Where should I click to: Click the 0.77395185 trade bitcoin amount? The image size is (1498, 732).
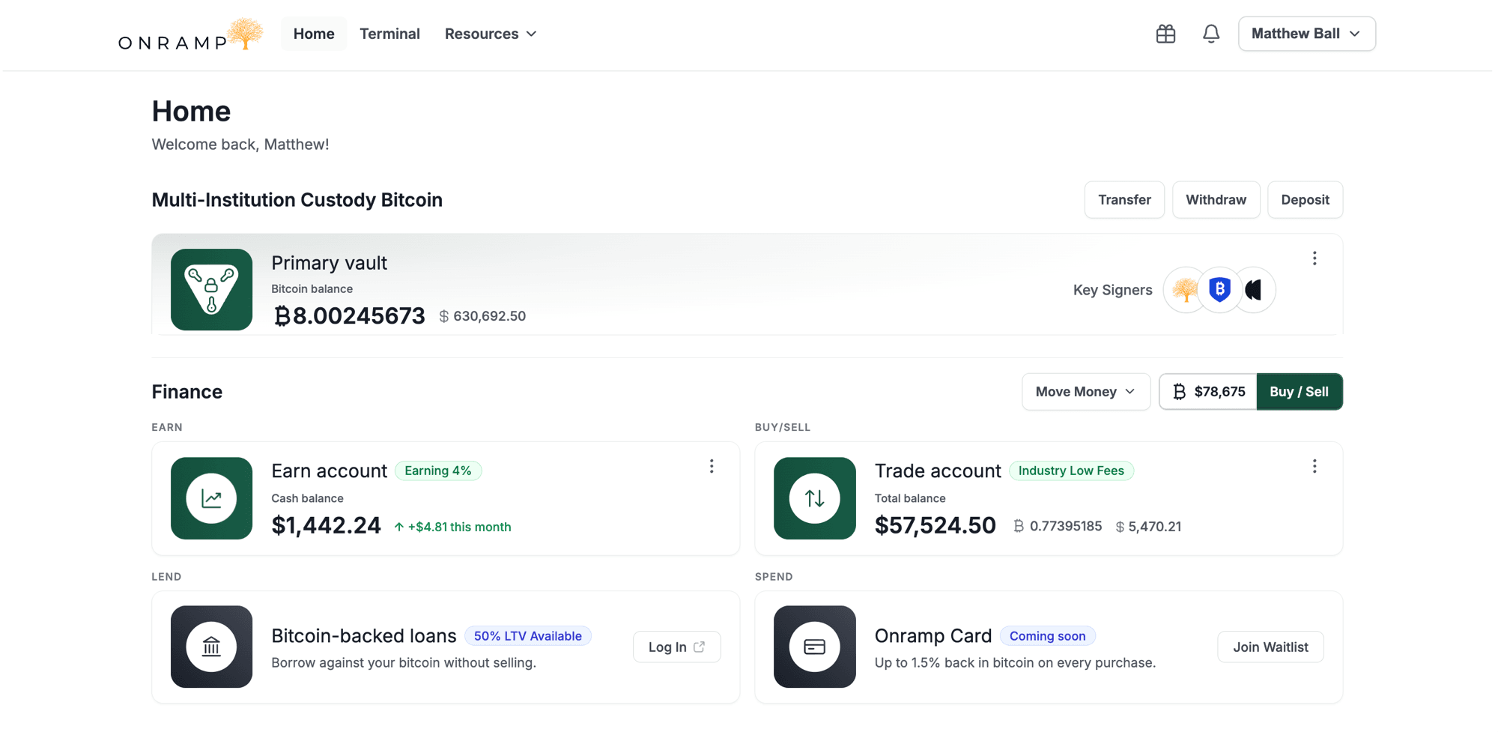click(1058, 527)
